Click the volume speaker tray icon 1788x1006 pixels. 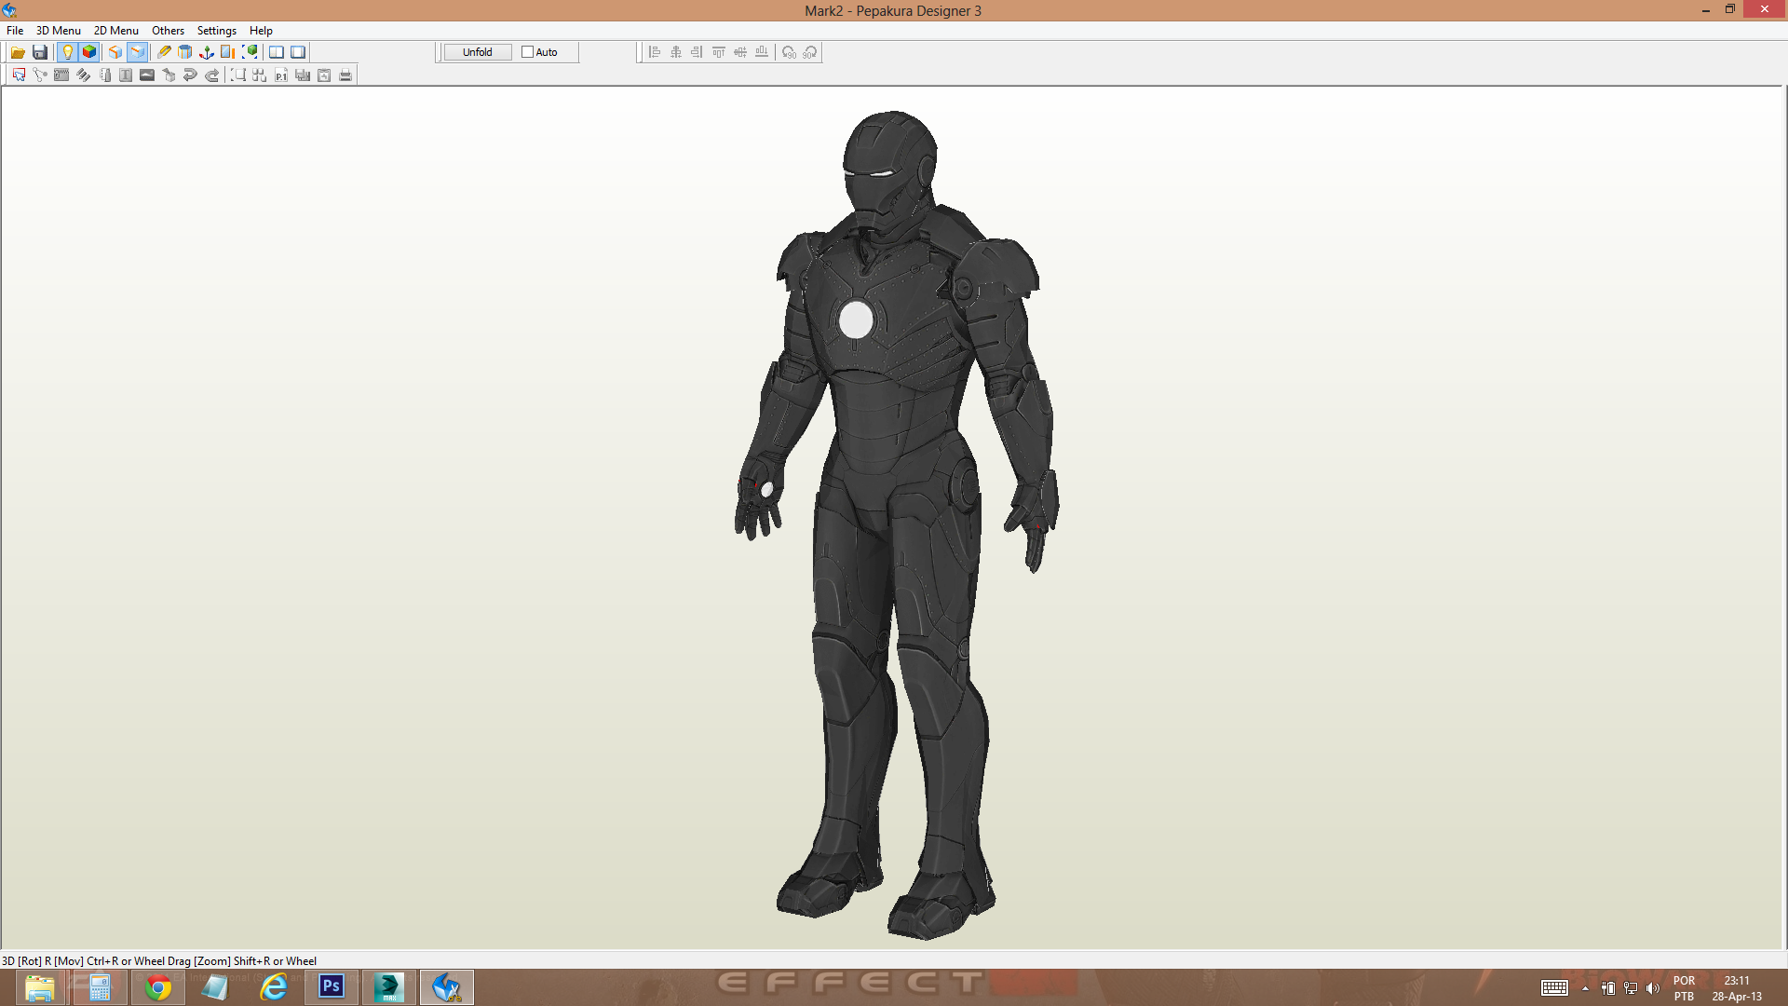(1653, 988)
